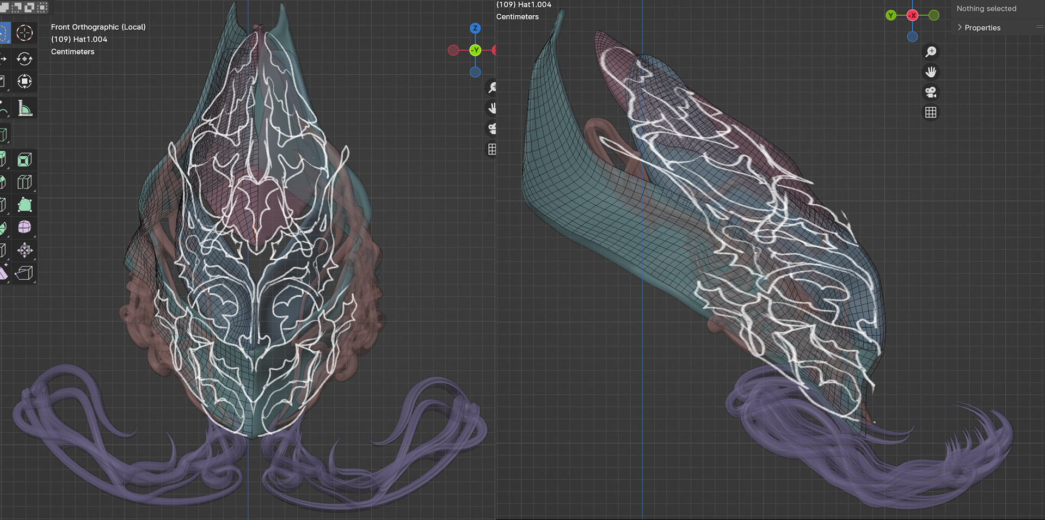Click pan hand icon in left viewport
Image resolution: width=1045 pixels, height=520 pixels.
pyautogui.click(x=491, y=108)
